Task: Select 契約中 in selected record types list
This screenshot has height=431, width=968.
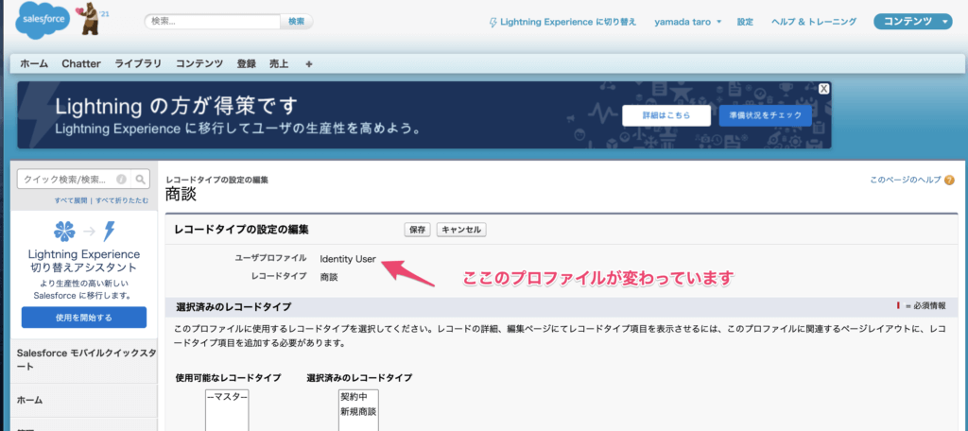Action: point(355,397)
